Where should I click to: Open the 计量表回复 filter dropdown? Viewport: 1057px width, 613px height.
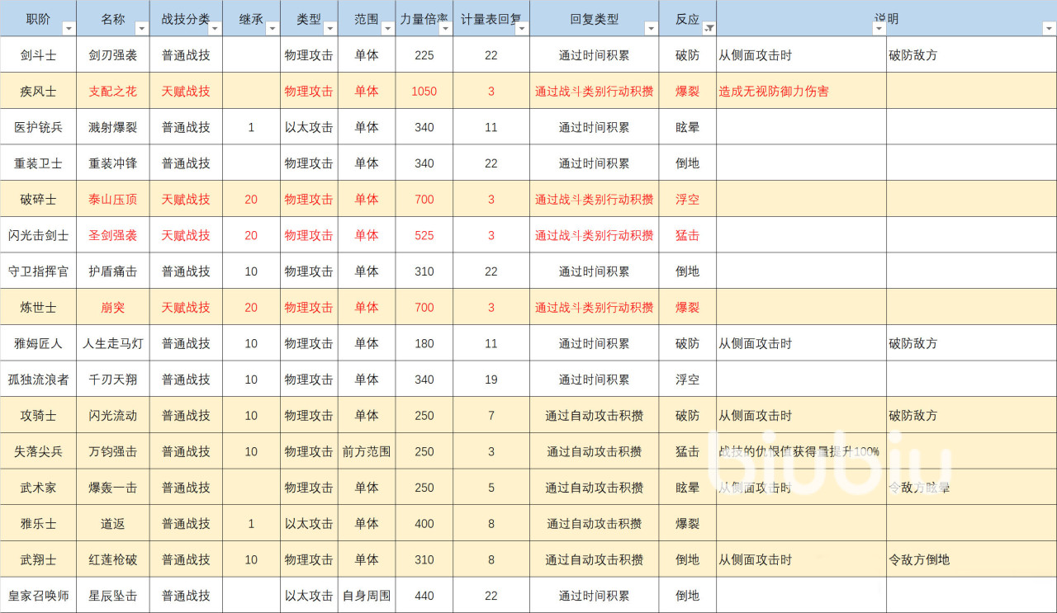(x=521, y=29)
